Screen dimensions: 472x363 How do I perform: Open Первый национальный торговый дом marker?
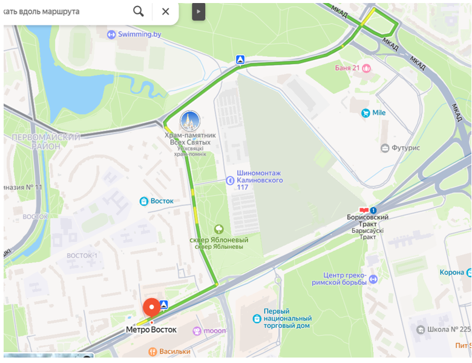257,319
